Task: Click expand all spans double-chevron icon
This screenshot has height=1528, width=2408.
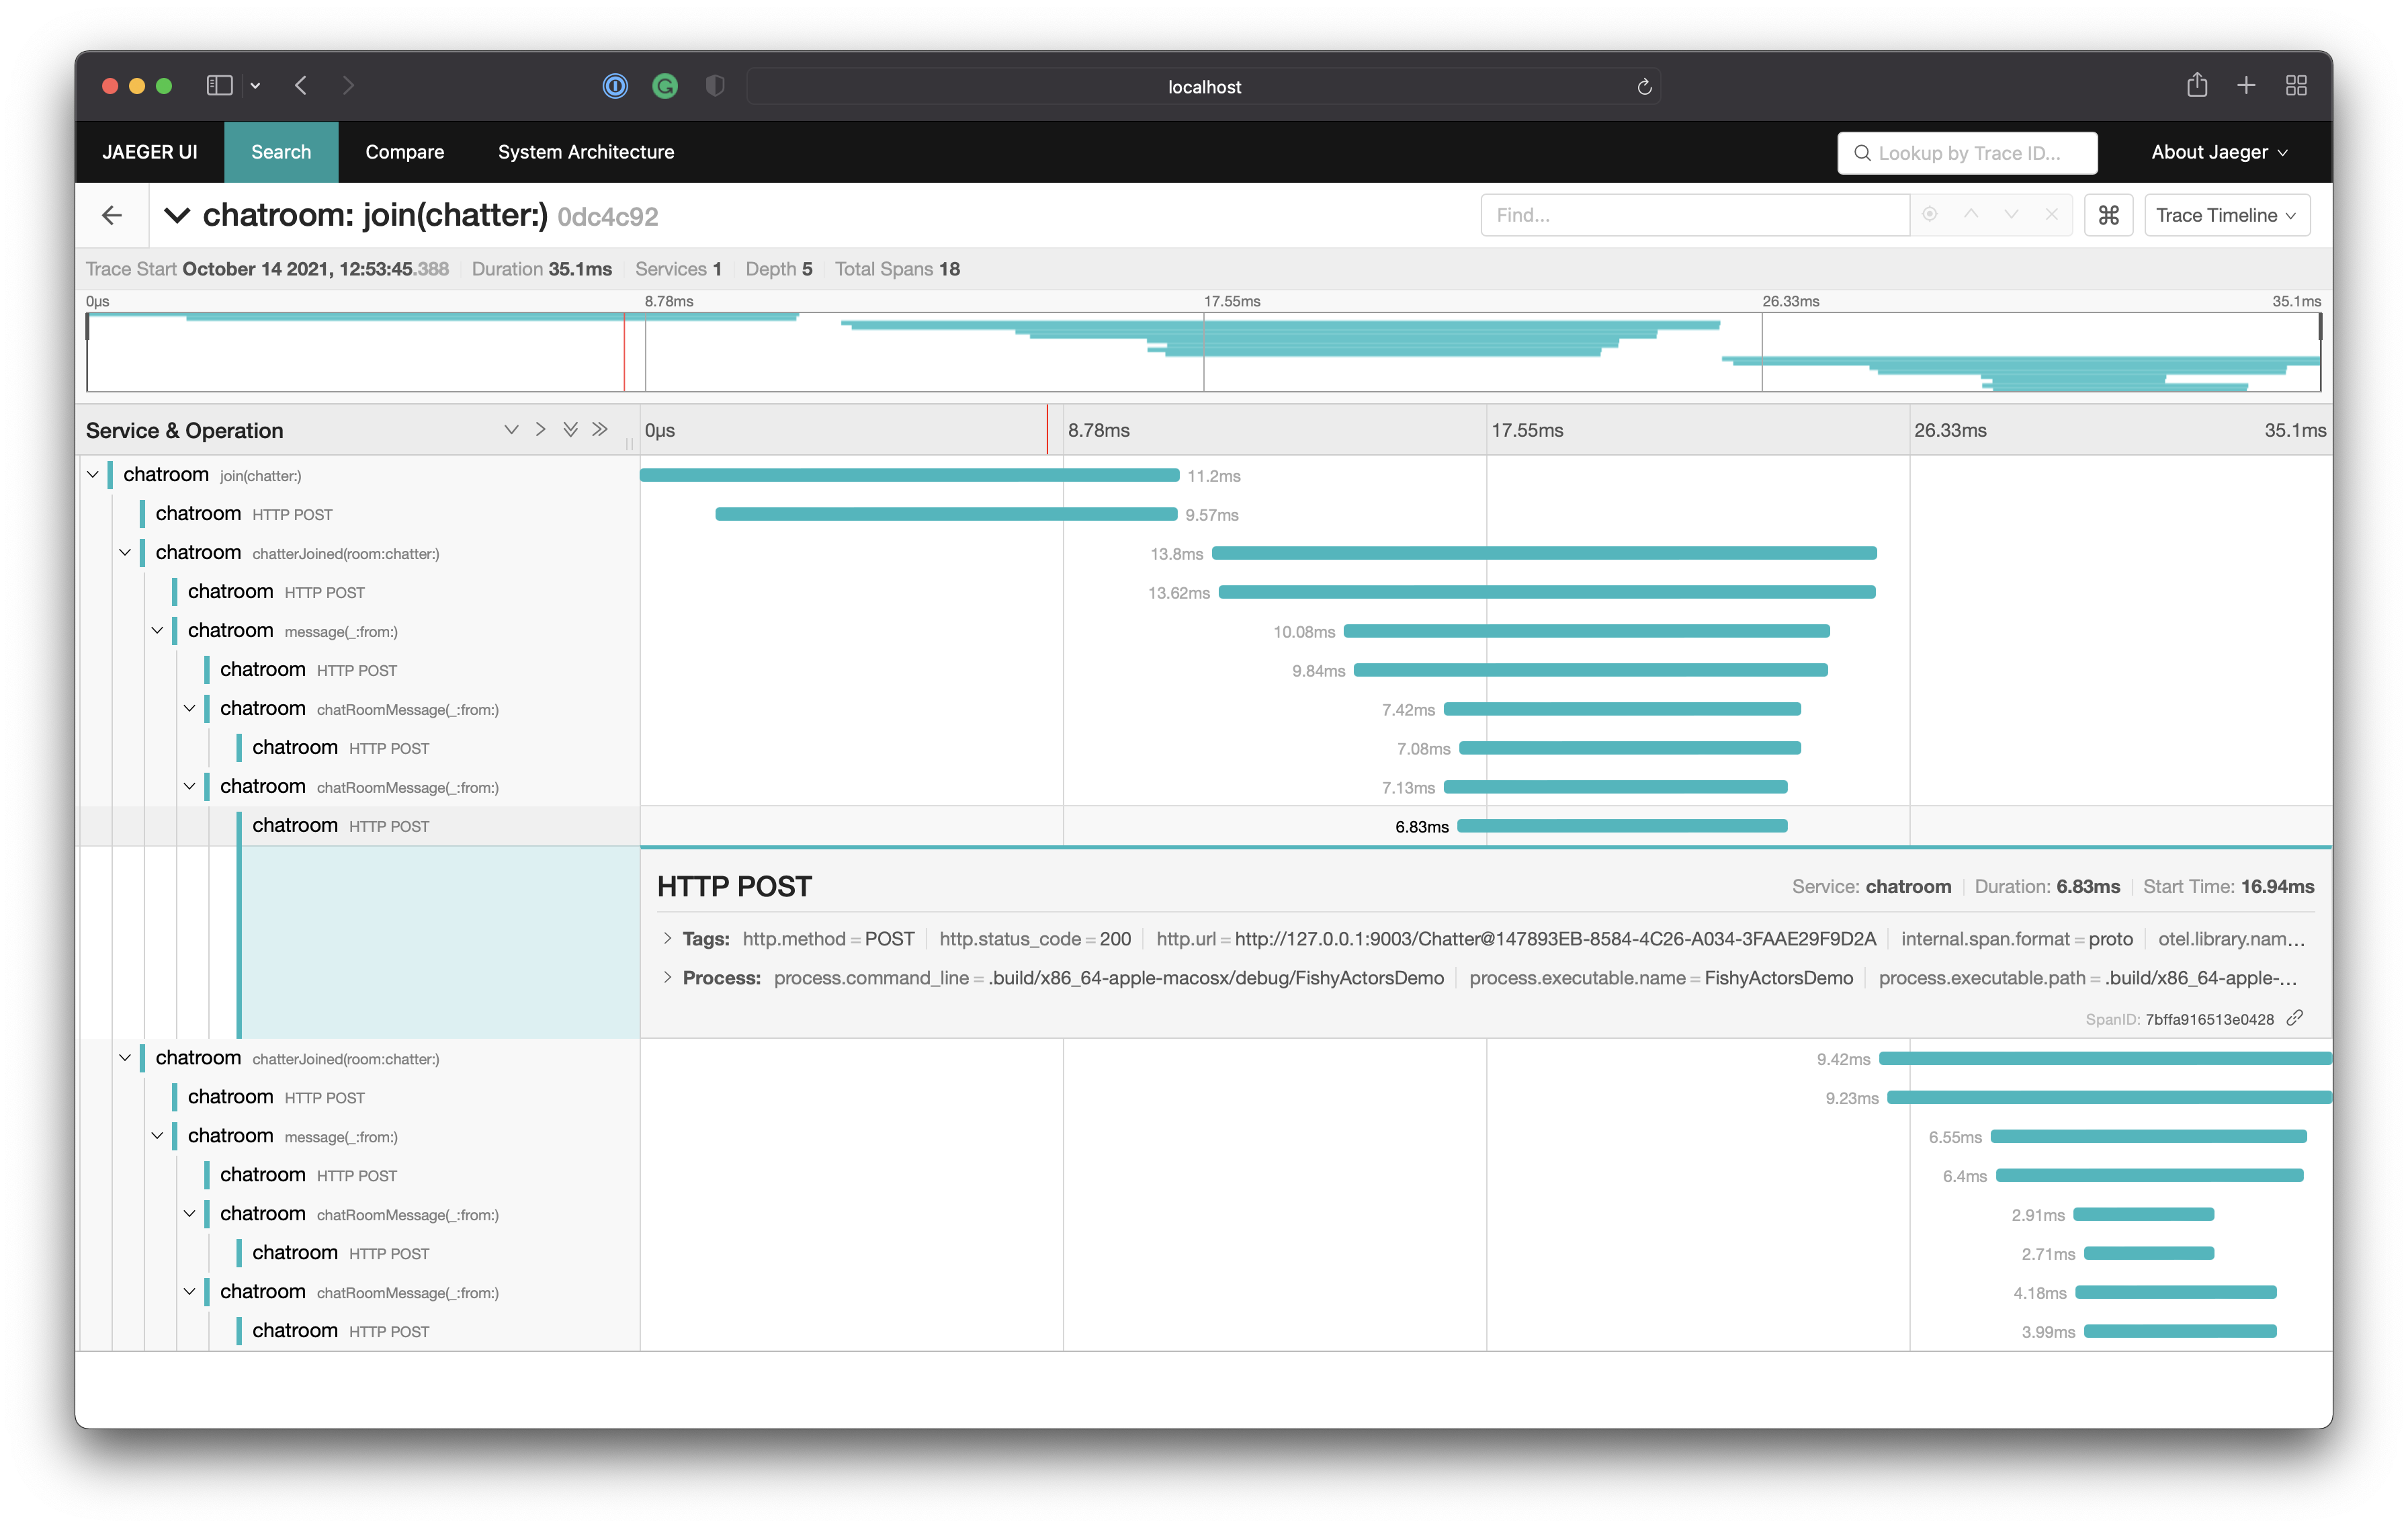Action: pyautogui.click(x=570, y=429)
